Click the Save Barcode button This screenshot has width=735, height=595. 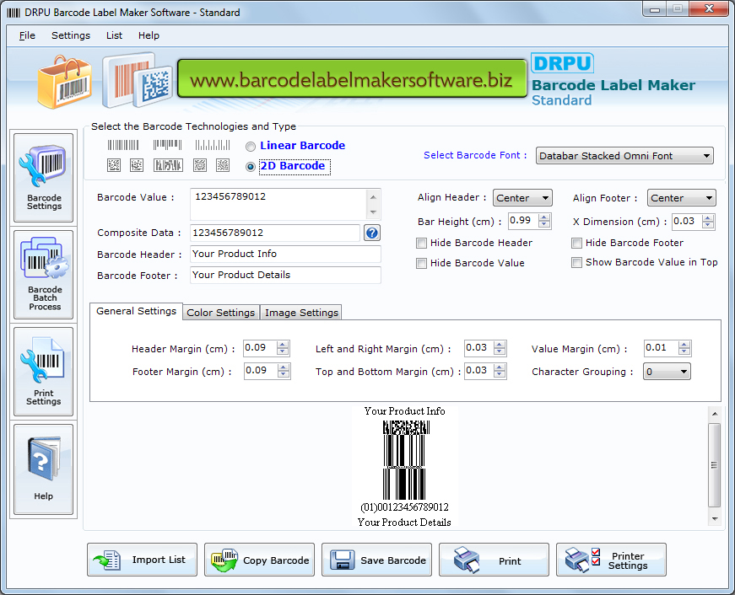(376, 560)
